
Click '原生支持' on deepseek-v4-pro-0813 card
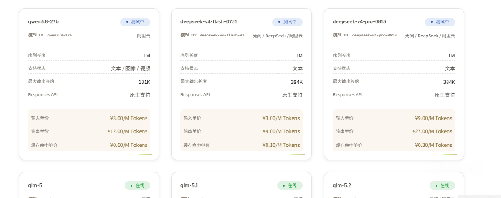(445, 95)
